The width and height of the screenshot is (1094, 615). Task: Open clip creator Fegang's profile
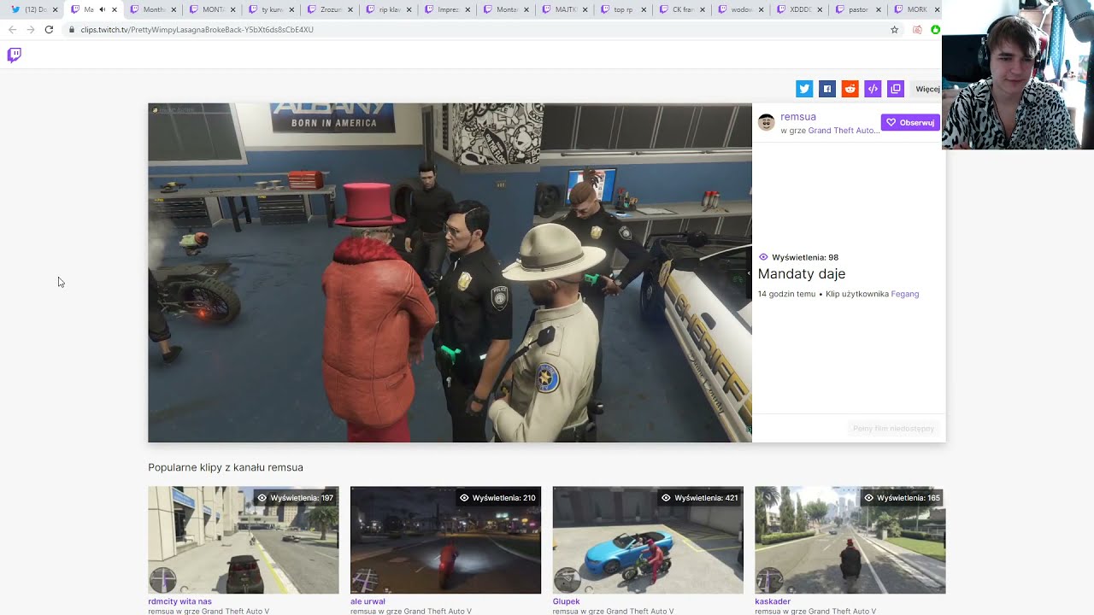(x=905, y=294)
